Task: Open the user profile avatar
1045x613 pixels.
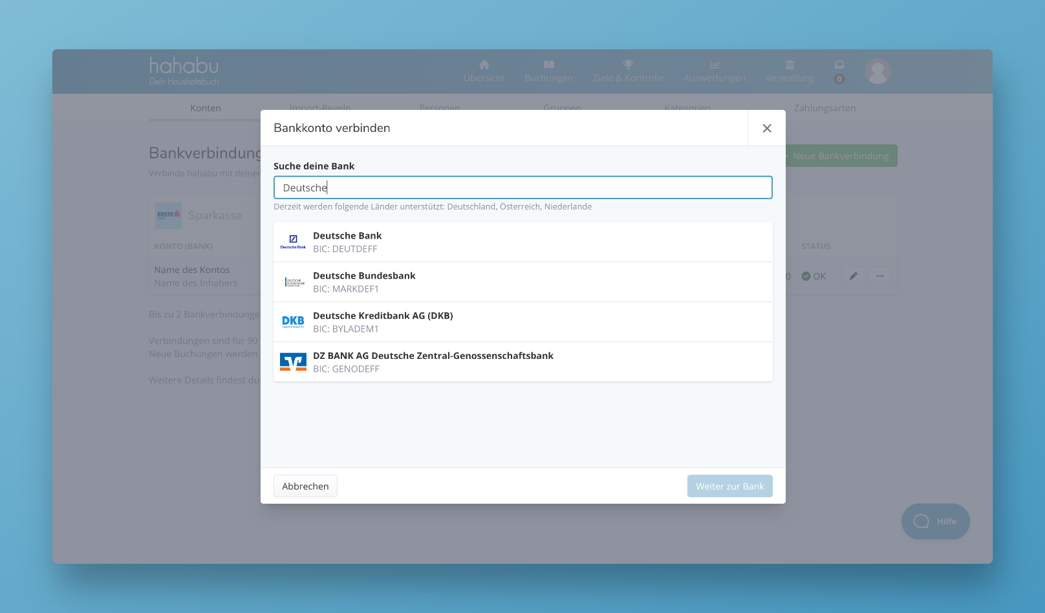Action: (878, 70)
